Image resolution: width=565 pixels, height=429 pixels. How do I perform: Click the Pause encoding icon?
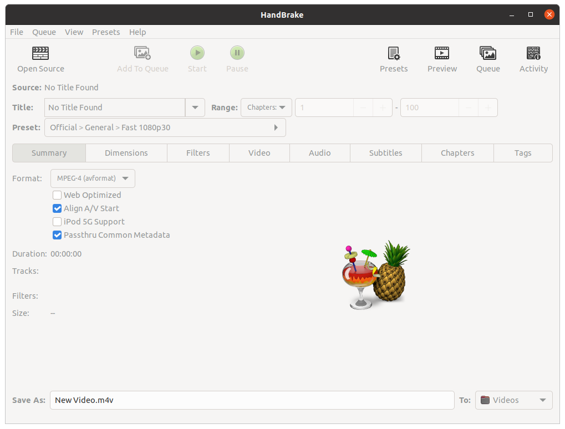[x=237, y=53]
